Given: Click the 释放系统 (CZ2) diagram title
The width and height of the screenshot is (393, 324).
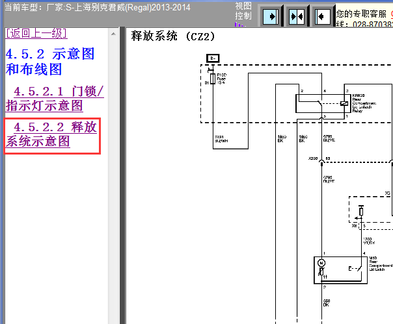Looking at the screenshot, I should (x=173, y=36).
